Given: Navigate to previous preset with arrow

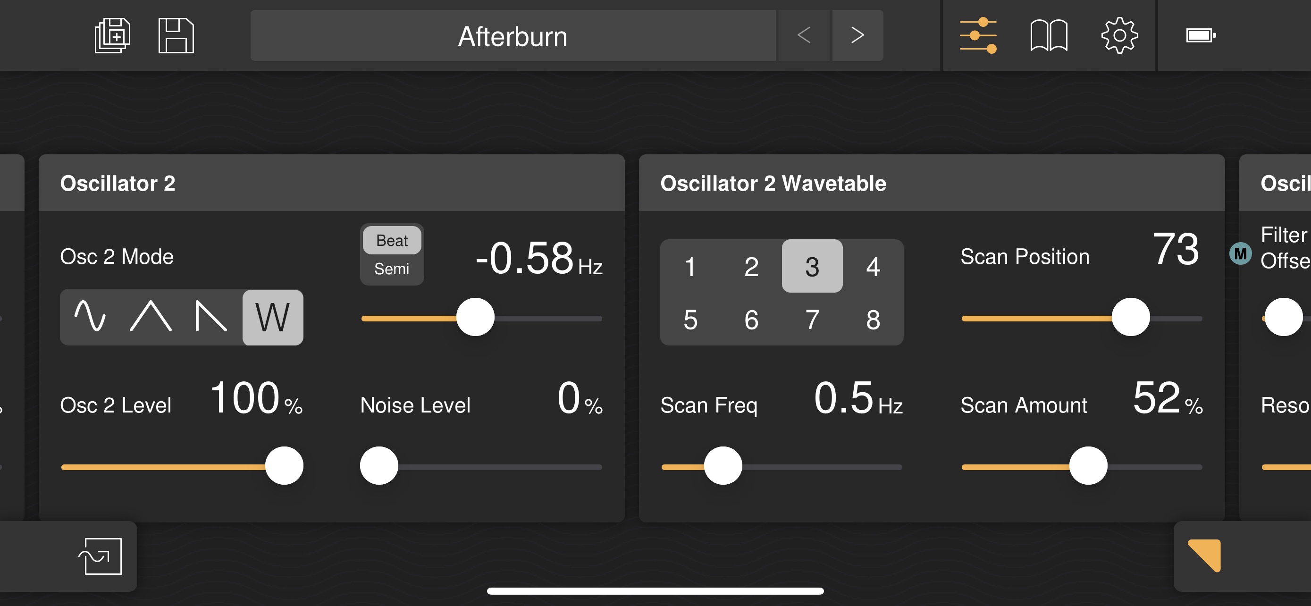Looking at the screenshot, I should [804, 35].
